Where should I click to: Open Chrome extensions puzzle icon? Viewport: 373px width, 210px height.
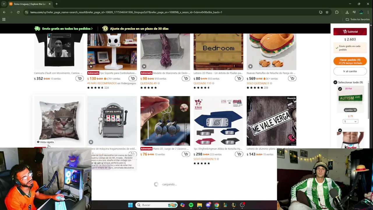[337, 12]
